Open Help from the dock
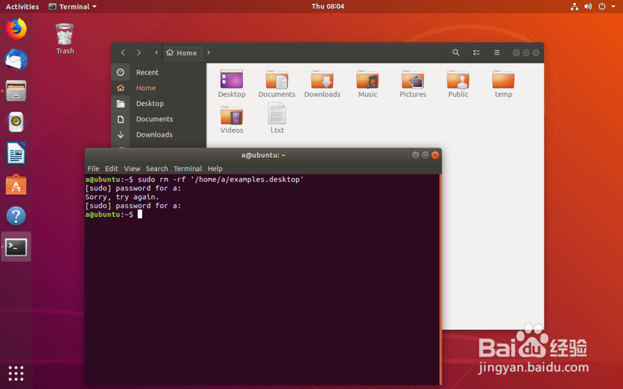The image size is (623, 389). pyautogui.click(x=16, y=216)
